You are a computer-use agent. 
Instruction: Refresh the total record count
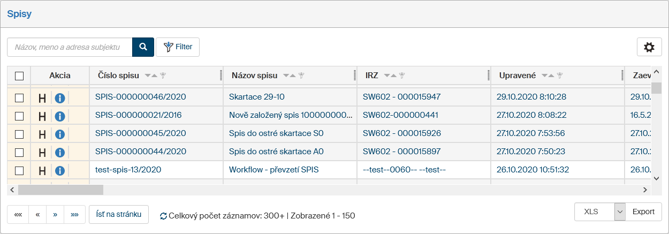163,216
